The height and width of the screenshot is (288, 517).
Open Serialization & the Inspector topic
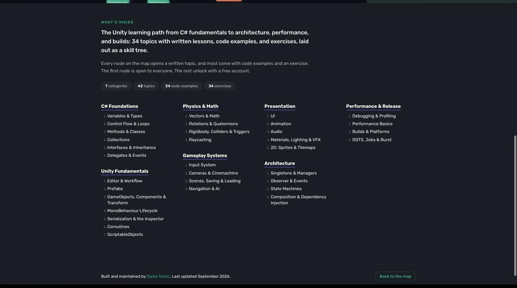click(136, 219)
